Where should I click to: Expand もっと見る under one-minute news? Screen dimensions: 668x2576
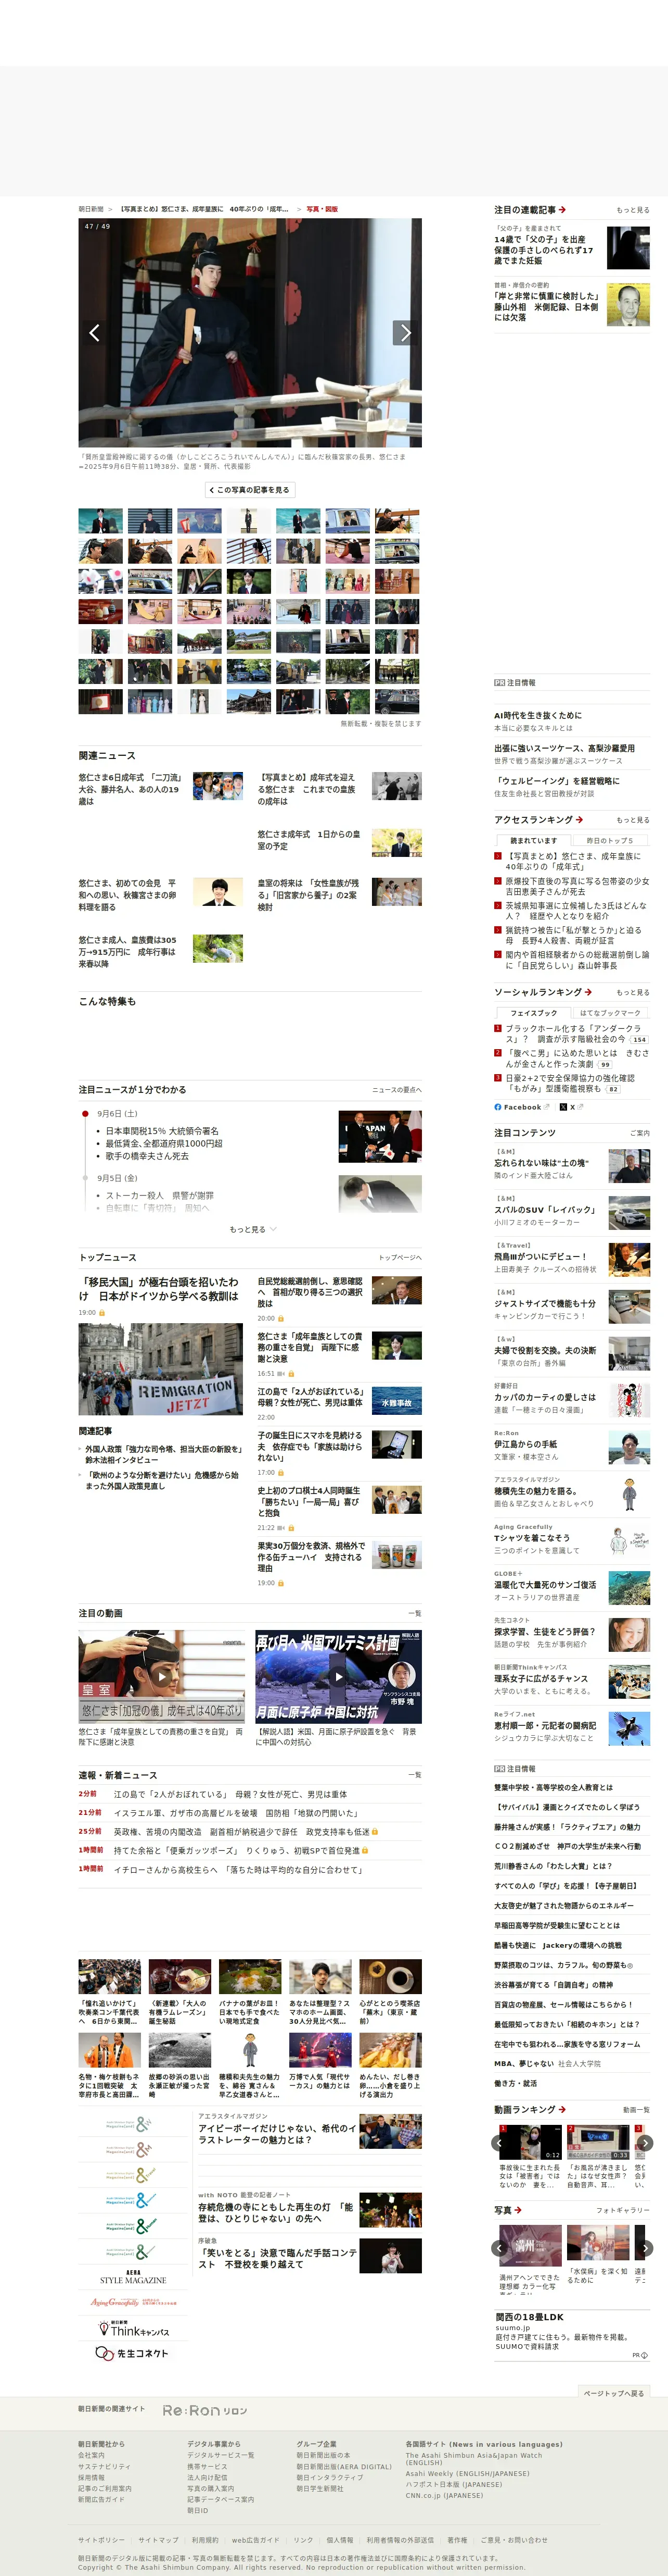click(x=253, y=1229)
